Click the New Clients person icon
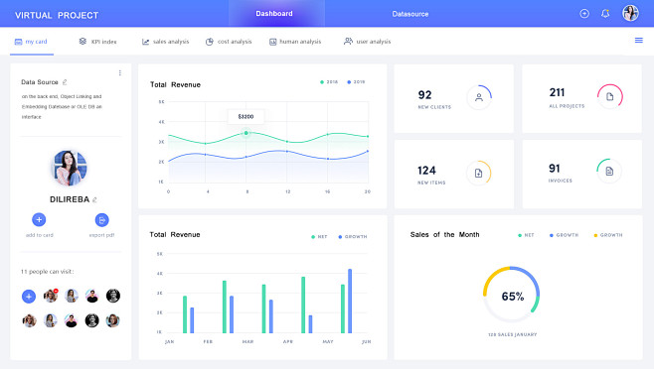This screenshot has height=369, width=654. [x=479, y=97]
